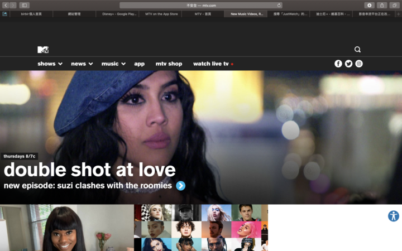Screen dimensions: 402x251
Task: Switch to the JustWatch search tab
Action: (x=289, y=14)
